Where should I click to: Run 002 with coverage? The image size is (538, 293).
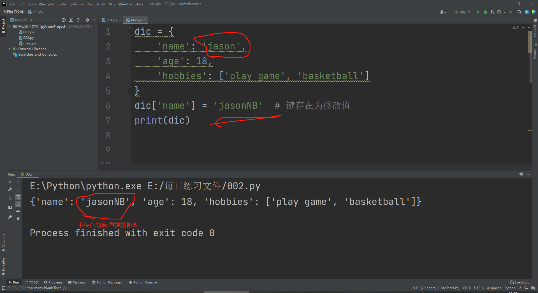tap(492, 12)
